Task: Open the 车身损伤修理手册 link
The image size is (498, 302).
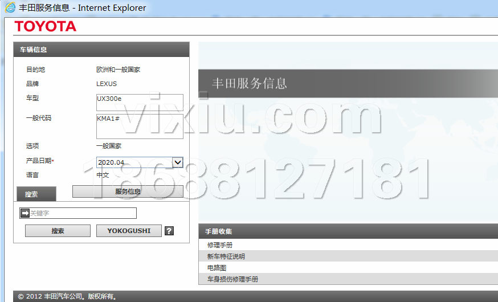Action: pos(232,279)
